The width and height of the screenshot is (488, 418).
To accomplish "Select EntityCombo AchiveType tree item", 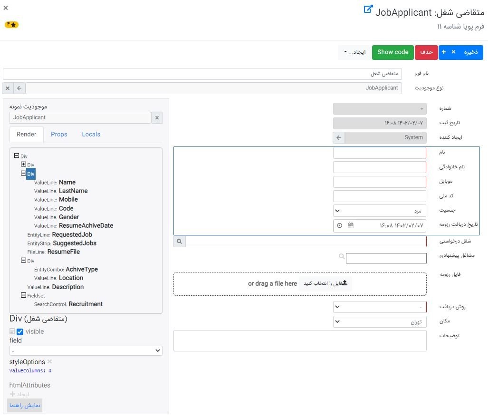I will (66, 270).
